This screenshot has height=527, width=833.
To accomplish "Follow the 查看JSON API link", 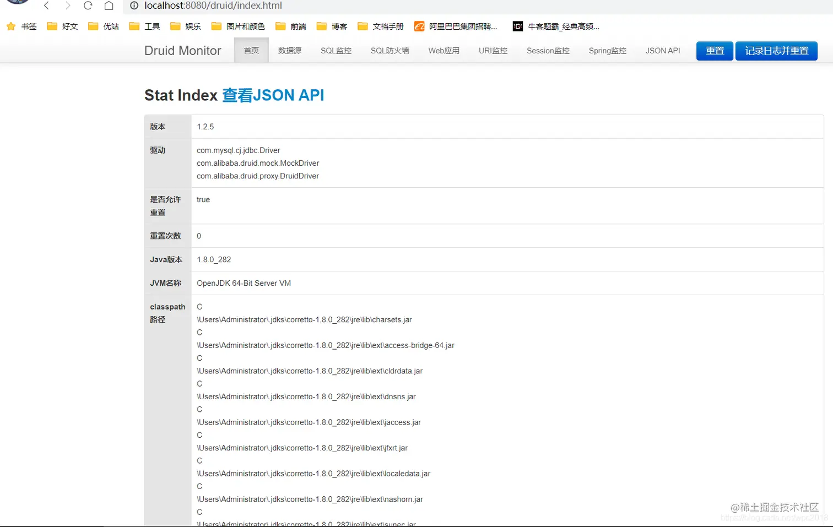I will [273, 95].
